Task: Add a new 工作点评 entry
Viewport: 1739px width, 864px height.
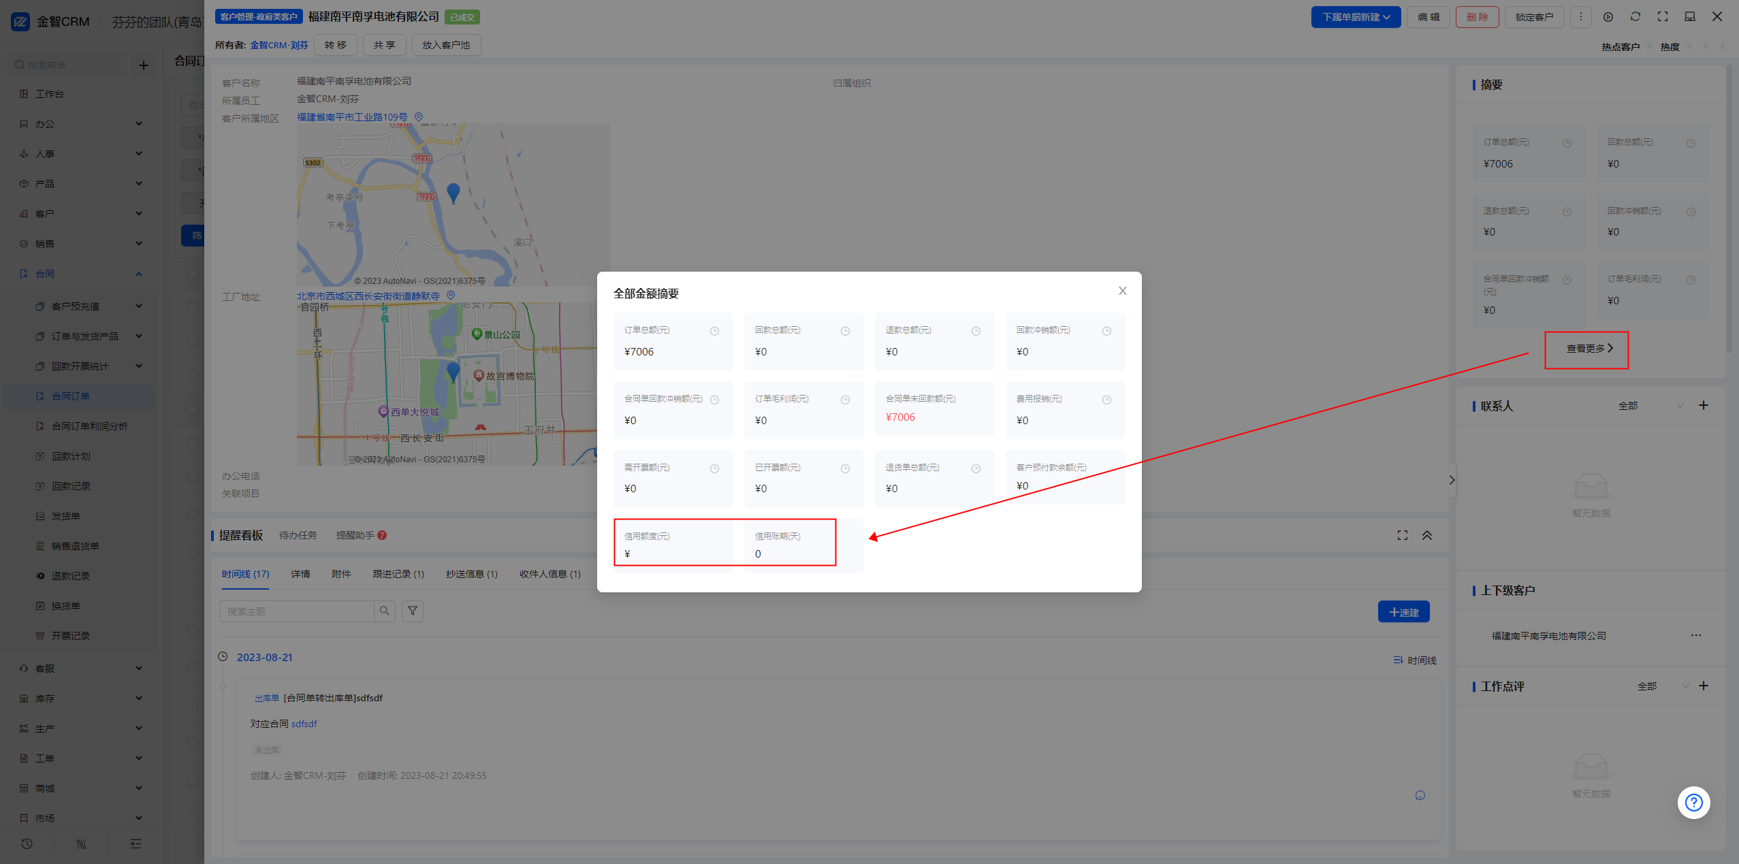Action: tap(1704, 686)
